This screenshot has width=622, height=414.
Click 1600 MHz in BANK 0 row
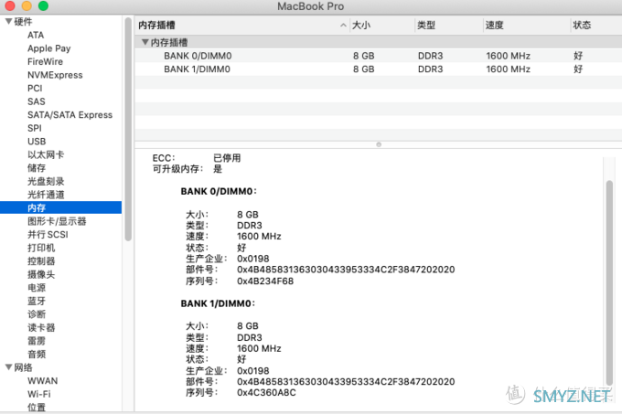pyautogui.click(x=509, y=56)
